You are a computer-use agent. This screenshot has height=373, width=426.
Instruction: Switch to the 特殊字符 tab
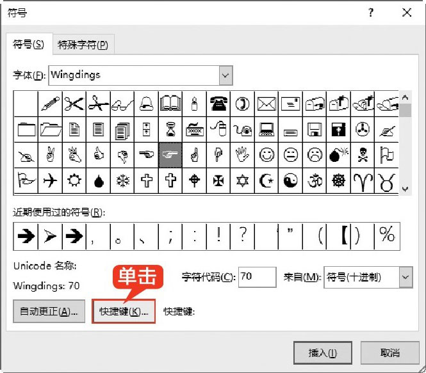83,45
